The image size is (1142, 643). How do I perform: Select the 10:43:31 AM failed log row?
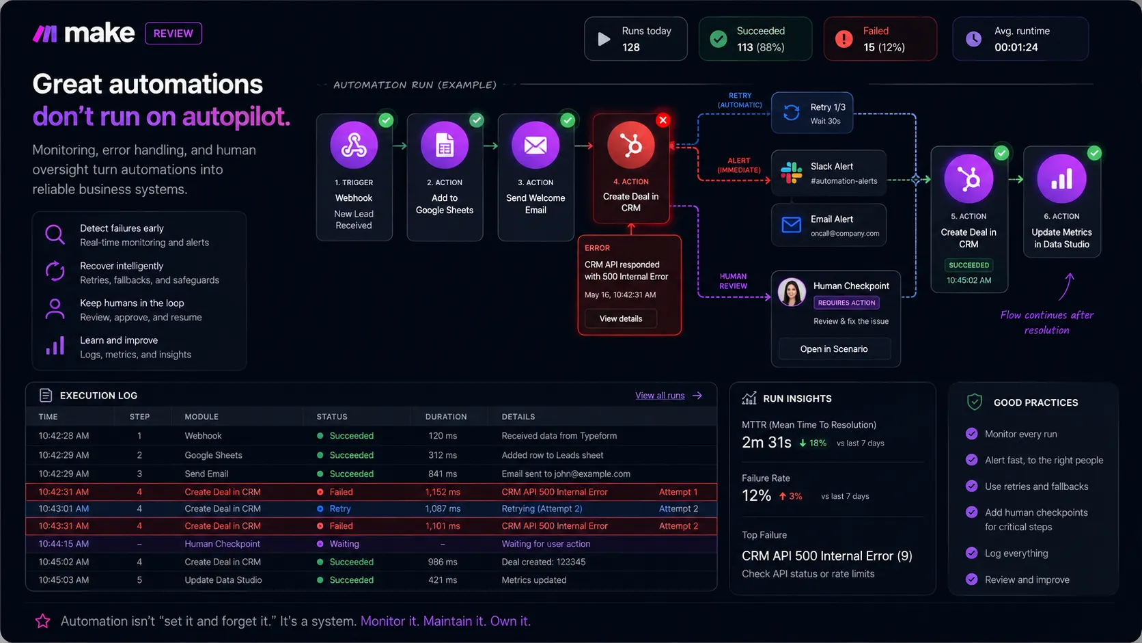tap(372, 526)
